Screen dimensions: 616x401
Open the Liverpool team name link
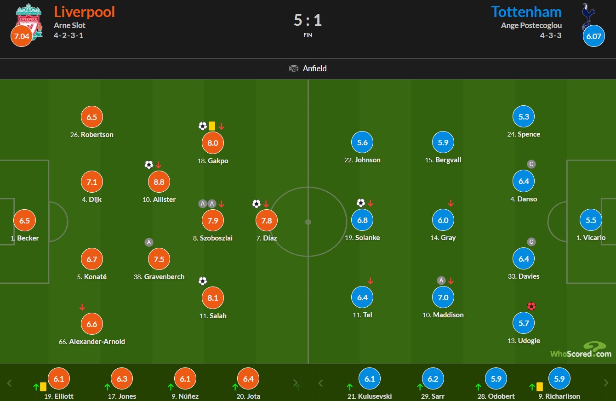[x=84, y=11]
